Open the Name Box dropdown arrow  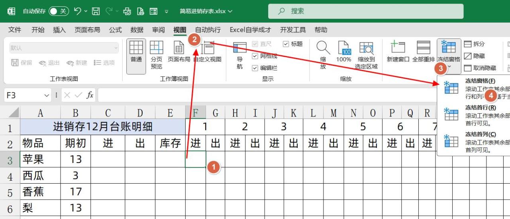click(47, 95)
